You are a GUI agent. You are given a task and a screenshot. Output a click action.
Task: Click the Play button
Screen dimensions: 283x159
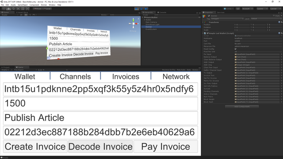137,9
